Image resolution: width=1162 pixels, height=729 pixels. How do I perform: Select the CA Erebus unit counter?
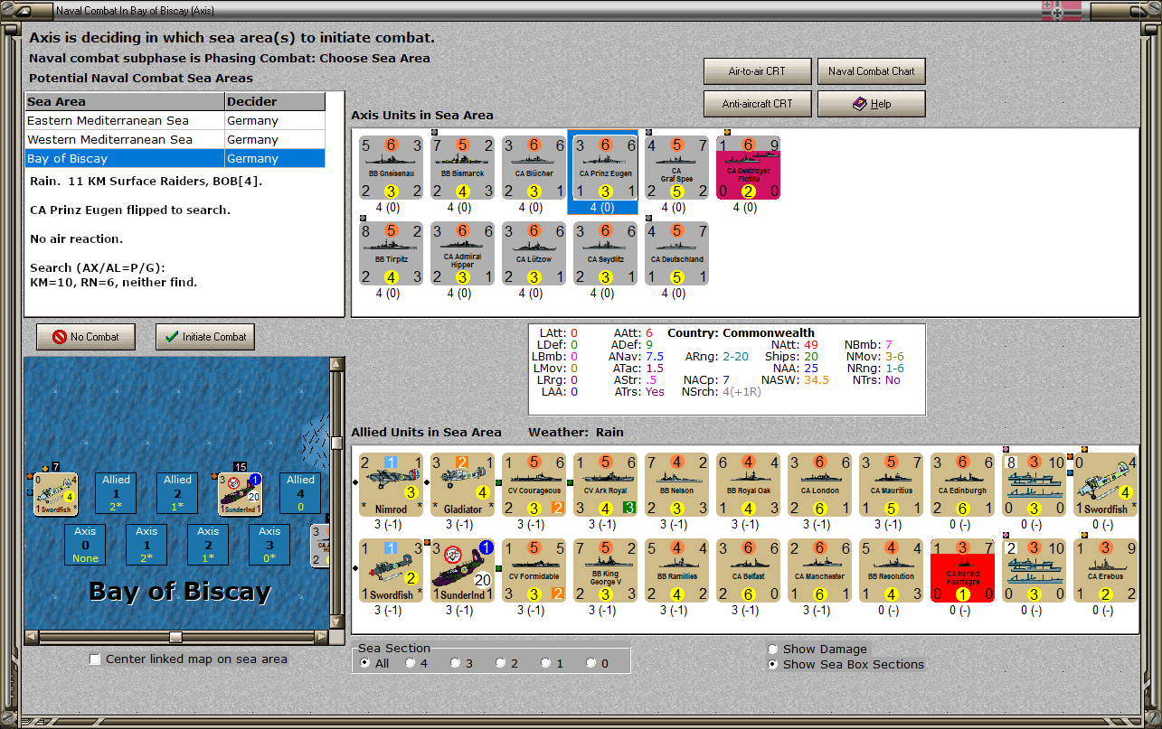pos(1105,570)
